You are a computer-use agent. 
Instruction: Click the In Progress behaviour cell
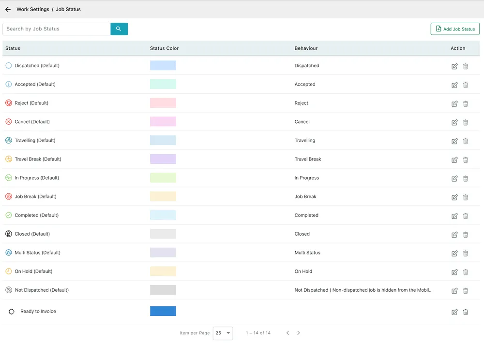click(x=306, y=178)
